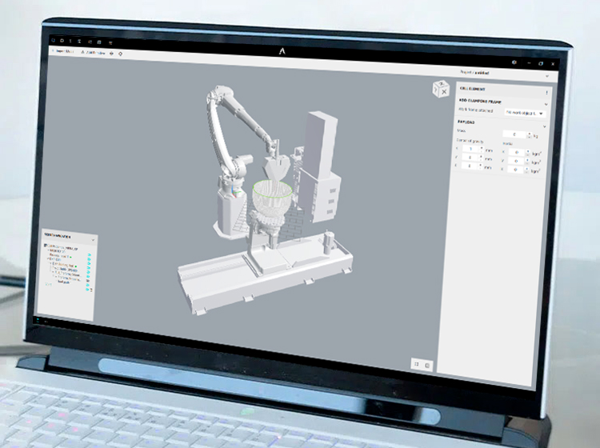Collapse the Payload section

[x=546, y=125]
